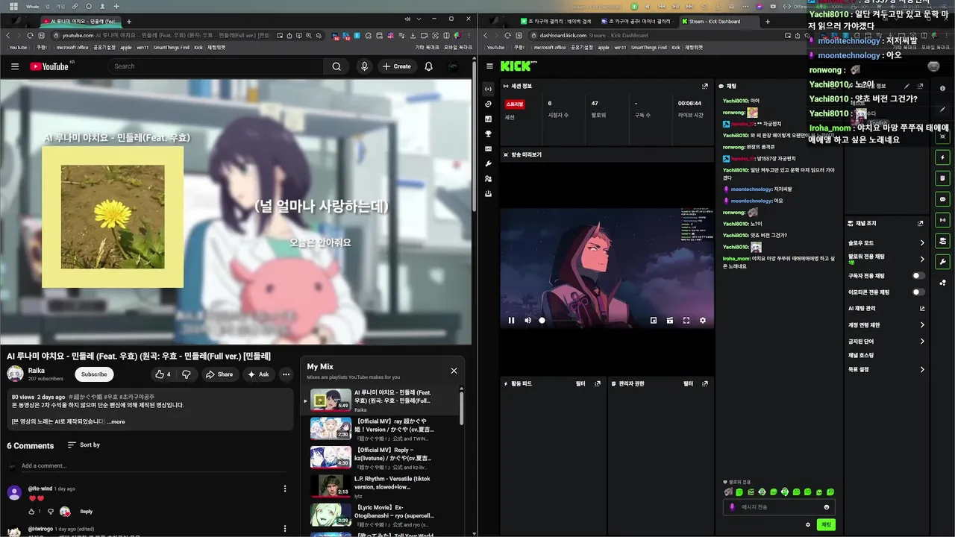Open Kick dashboard hamburger menu
The image size is (955, 537).
[x=488, y=66]
